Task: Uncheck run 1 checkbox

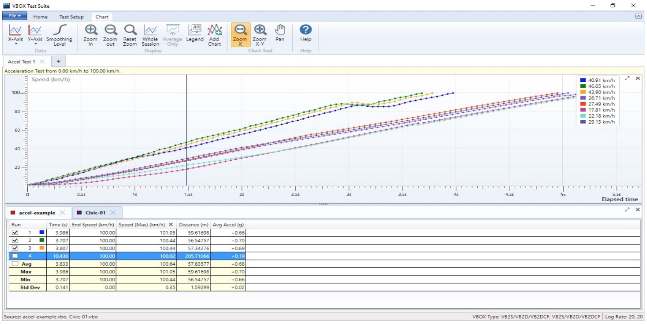Action: pyautogui.click(x=15, y=233)
